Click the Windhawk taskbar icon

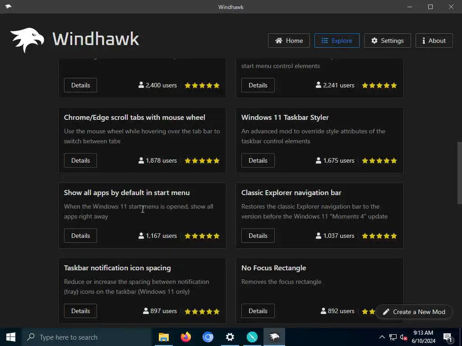[274, 337]
